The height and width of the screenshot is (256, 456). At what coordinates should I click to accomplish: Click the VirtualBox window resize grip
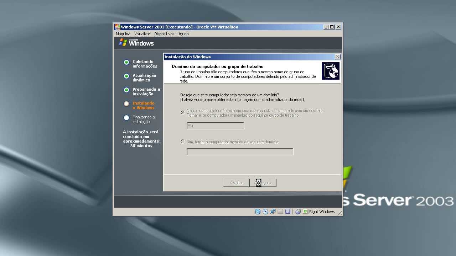tap(340, 213)
